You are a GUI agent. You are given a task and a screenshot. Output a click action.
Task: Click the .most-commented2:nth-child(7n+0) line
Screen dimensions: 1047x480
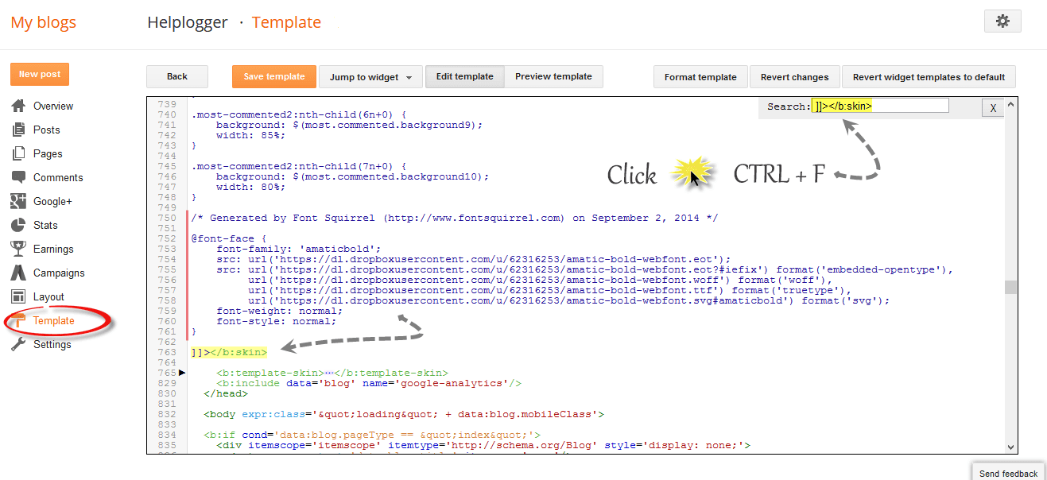[299, 166]
